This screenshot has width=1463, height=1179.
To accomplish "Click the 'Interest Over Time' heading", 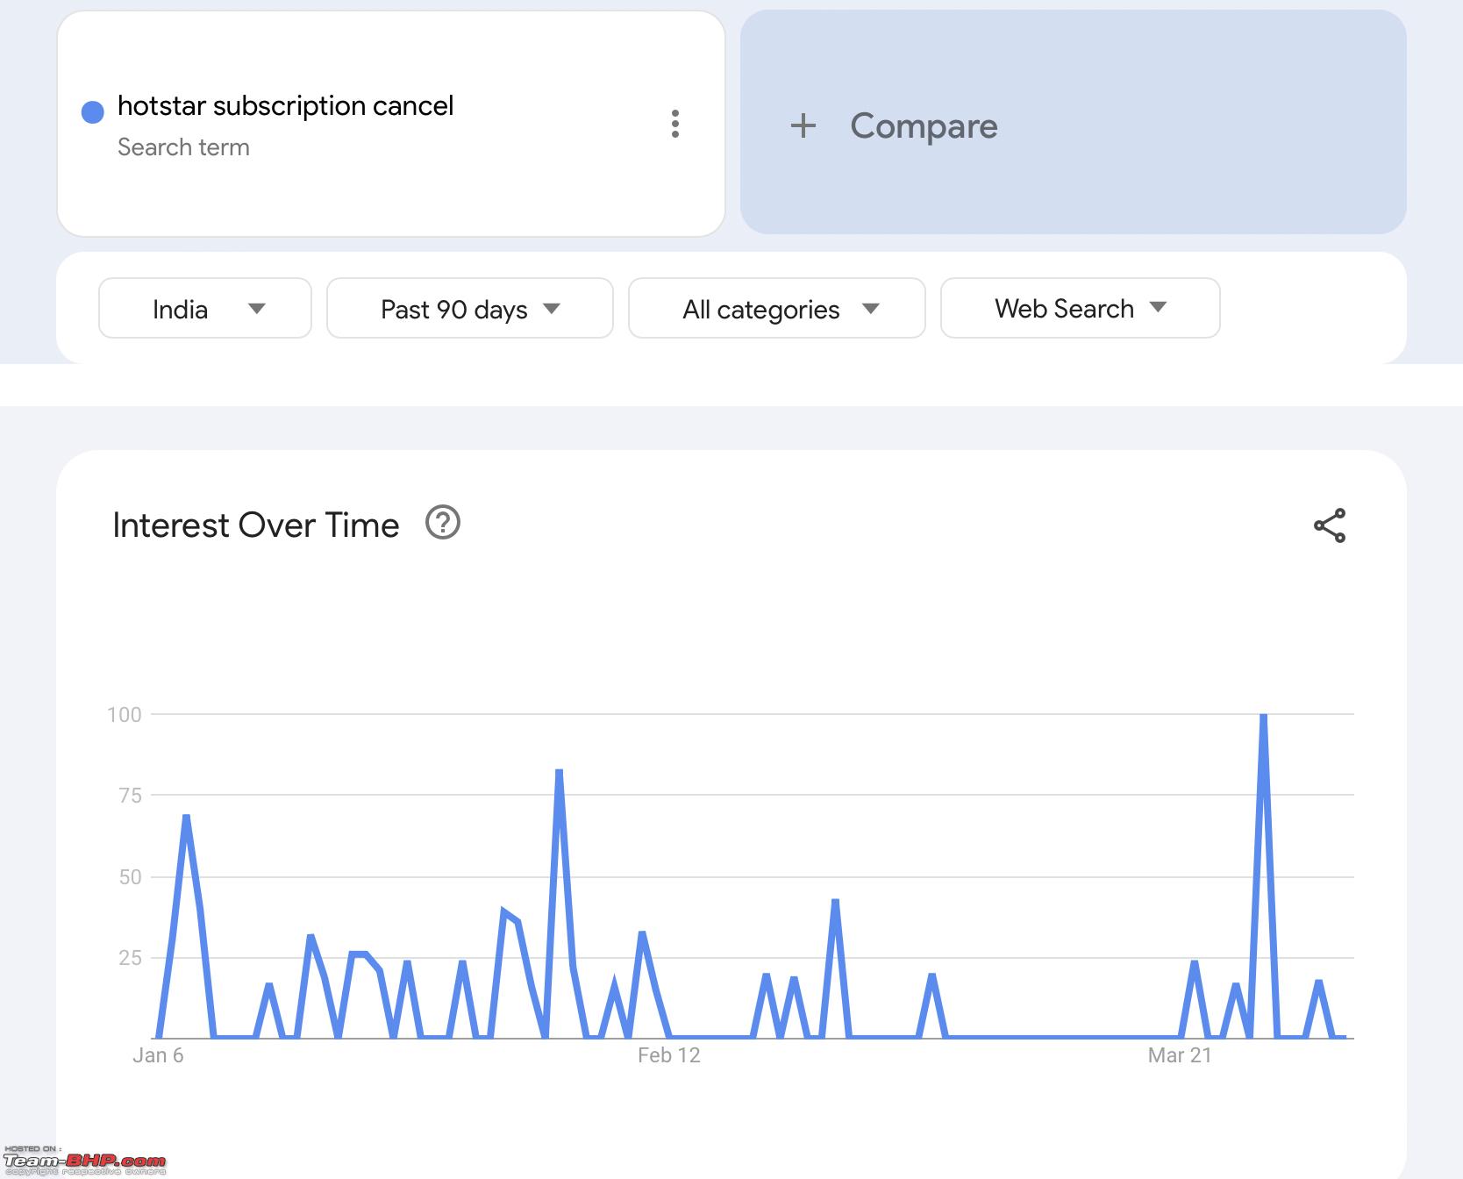I will pos(256,525).
